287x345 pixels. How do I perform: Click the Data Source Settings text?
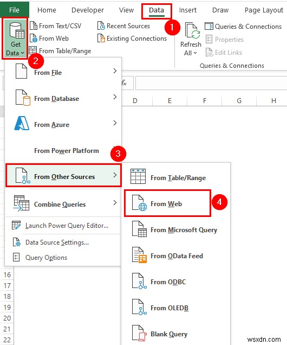coord(57,242)
